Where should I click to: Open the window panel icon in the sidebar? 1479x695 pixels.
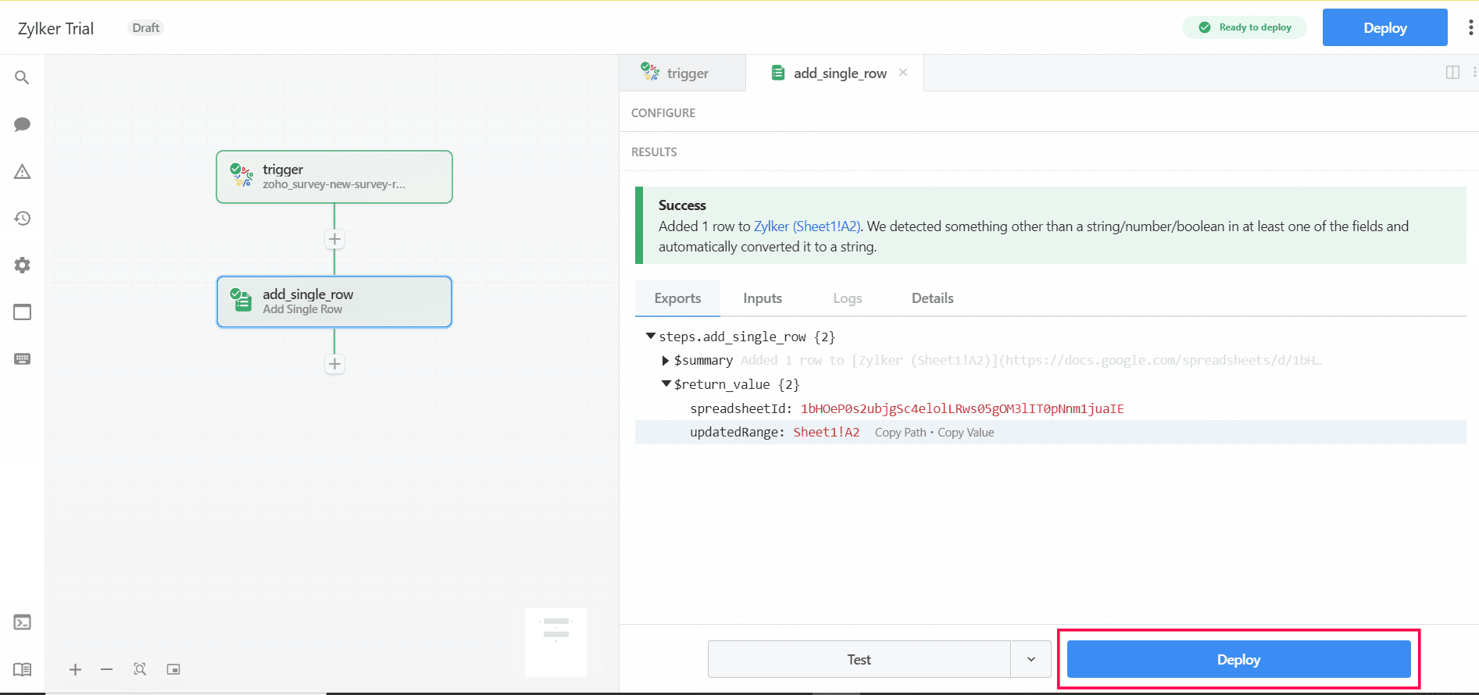22,312
